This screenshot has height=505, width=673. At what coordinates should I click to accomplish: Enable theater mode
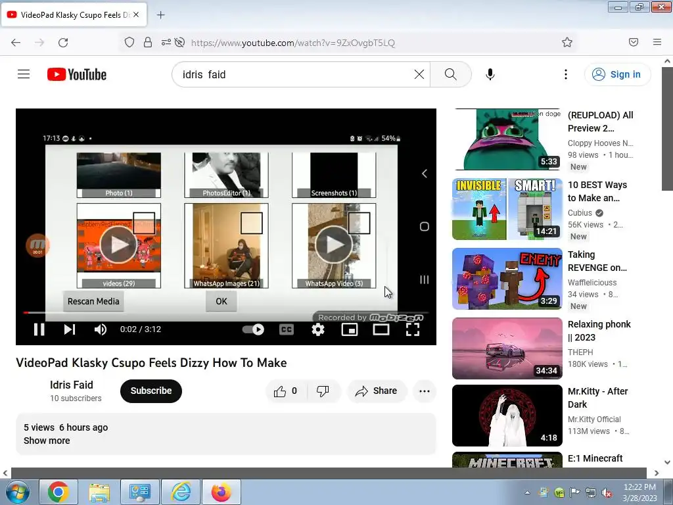coord(381,329)
